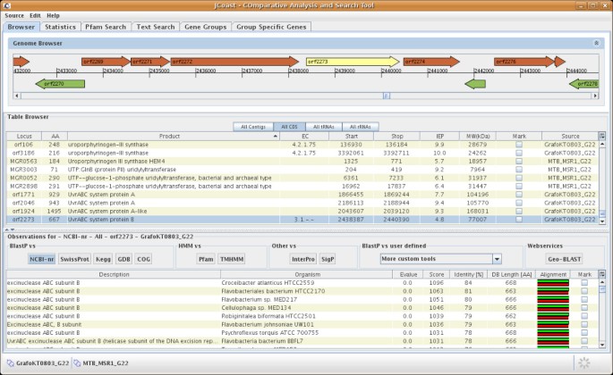This screenshot has height=375, width=613.
Task: Mark the MGR0563 row checkbox
Action: [x=519, y=161]
